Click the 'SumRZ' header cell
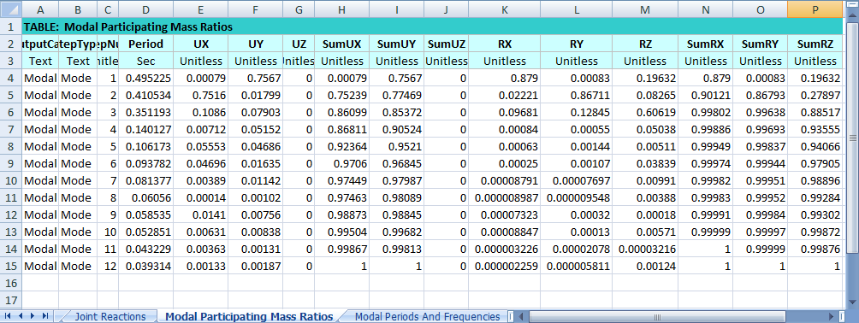This screenshot has width=859, height=323. coord(815,44)
